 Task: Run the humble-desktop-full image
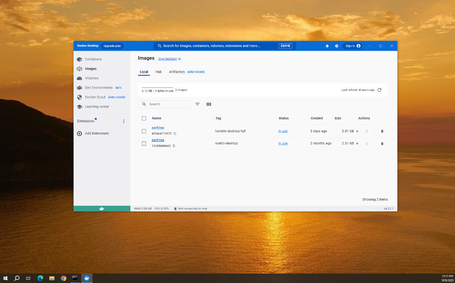358,131
